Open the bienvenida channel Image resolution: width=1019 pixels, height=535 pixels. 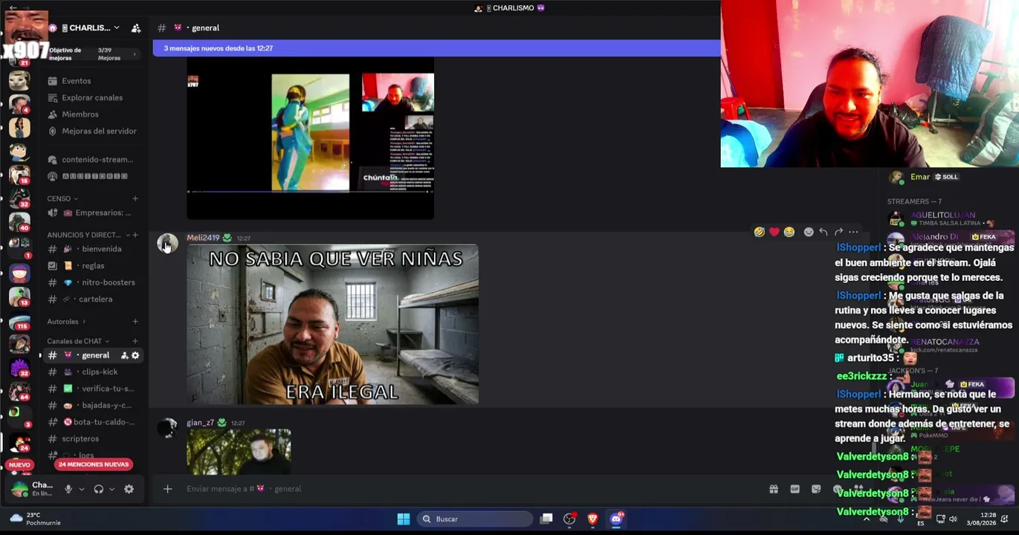pyautogui.click(x=92, y=249)
